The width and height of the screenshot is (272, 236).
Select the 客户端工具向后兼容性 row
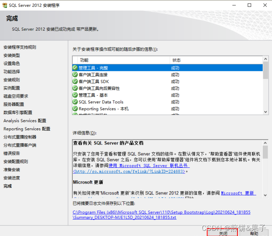[x=167, y=88]
